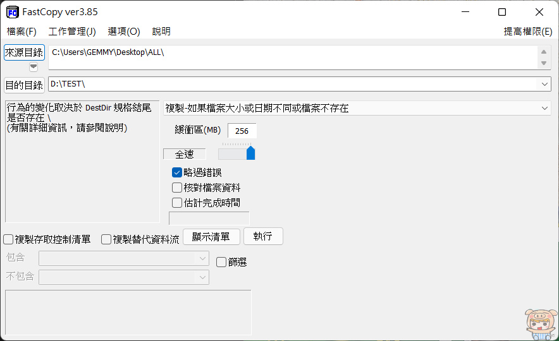Click the 目的目錄 button

click(x=24, y=85)
